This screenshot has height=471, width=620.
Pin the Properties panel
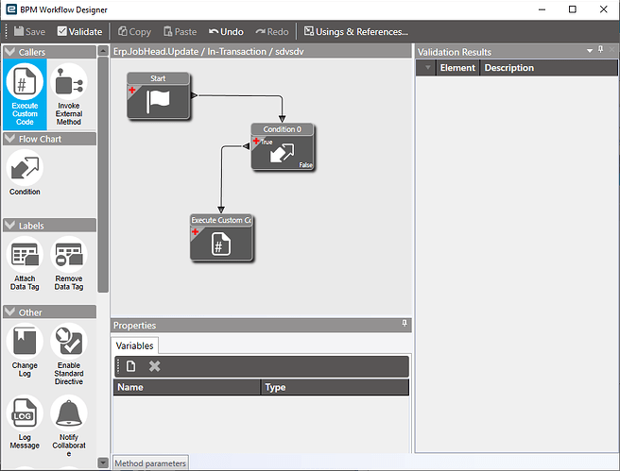[x=405, y=324]
